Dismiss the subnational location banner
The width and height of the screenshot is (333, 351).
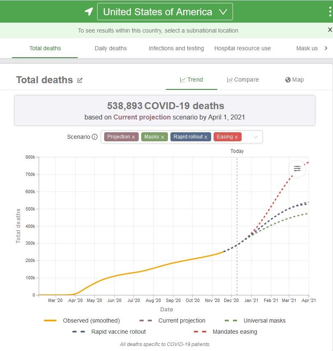(x=330, y=30)
